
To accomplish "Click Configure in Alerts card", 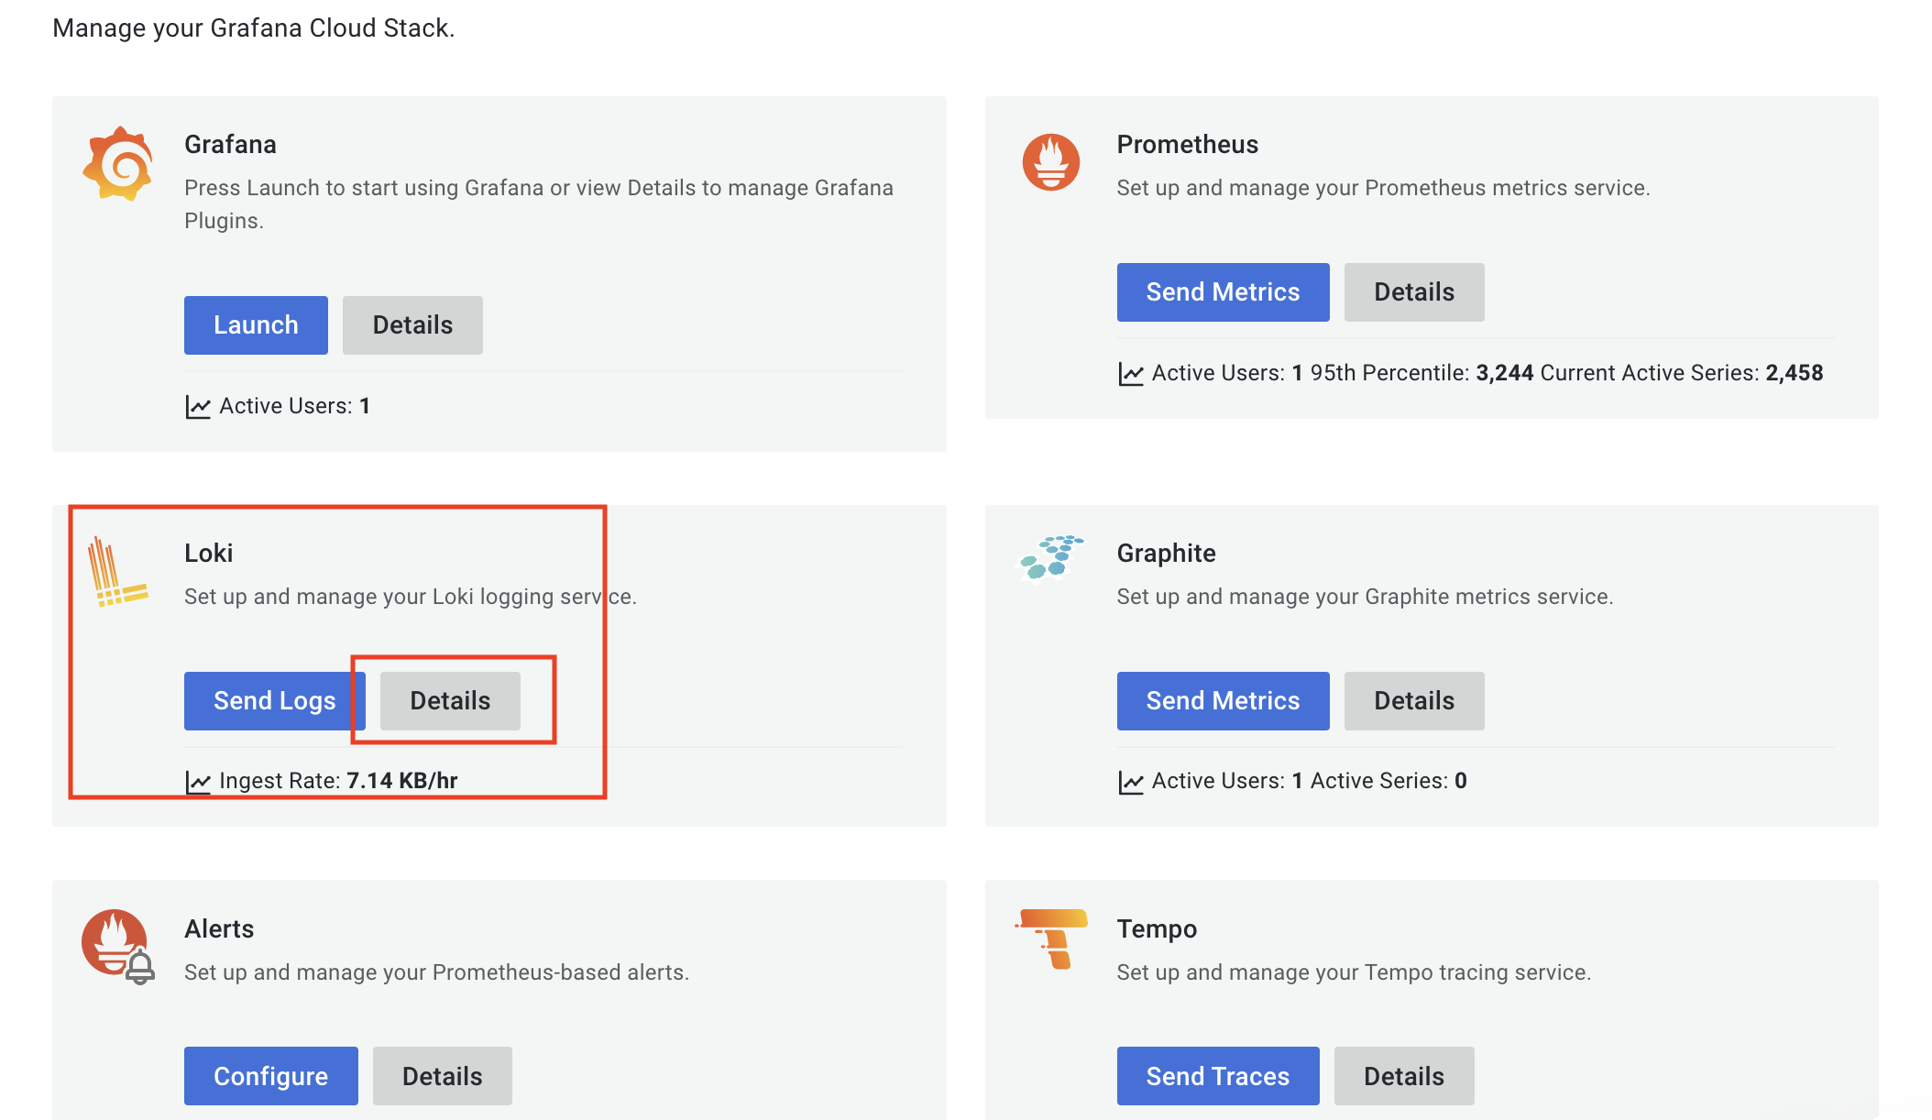I will click(270, 1076).
